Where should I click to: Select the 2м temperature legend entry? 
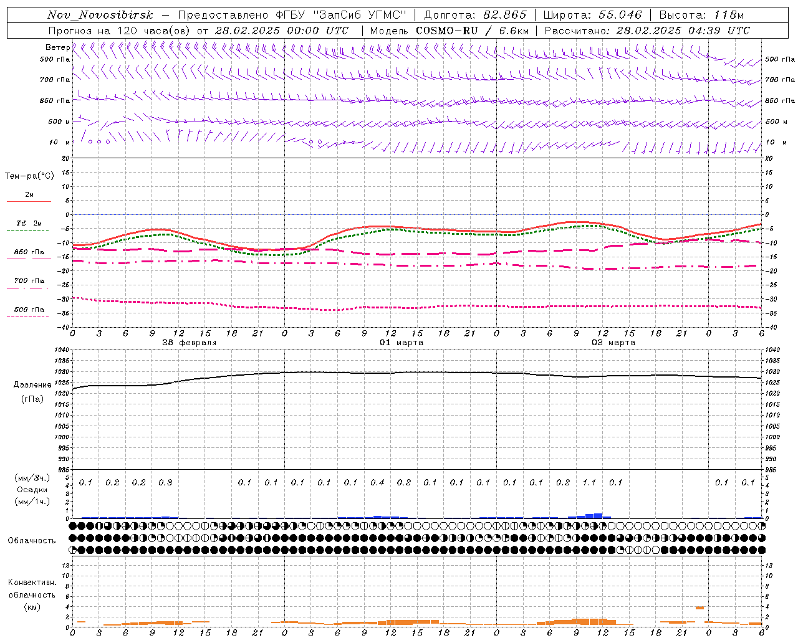[x=29, y=198]
